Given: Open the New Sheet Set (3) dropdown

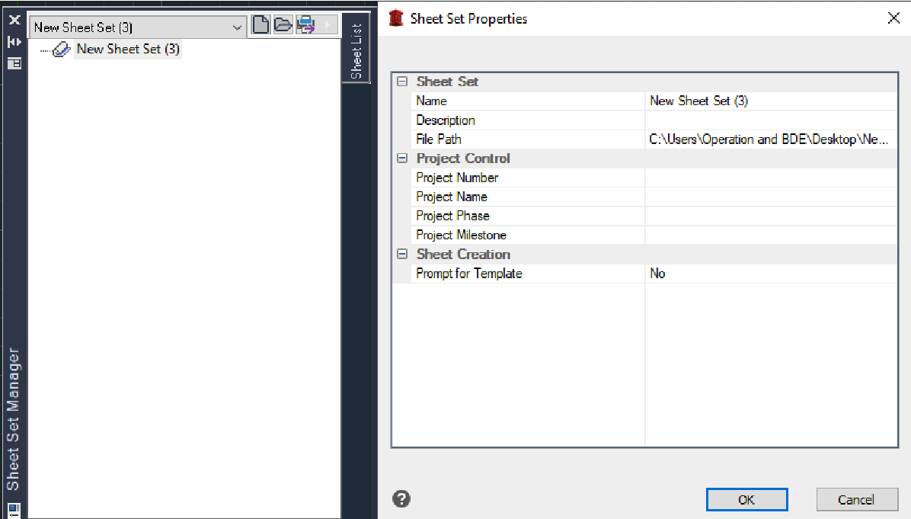Looking at the screenshot, I should click(x=238, y=27).
